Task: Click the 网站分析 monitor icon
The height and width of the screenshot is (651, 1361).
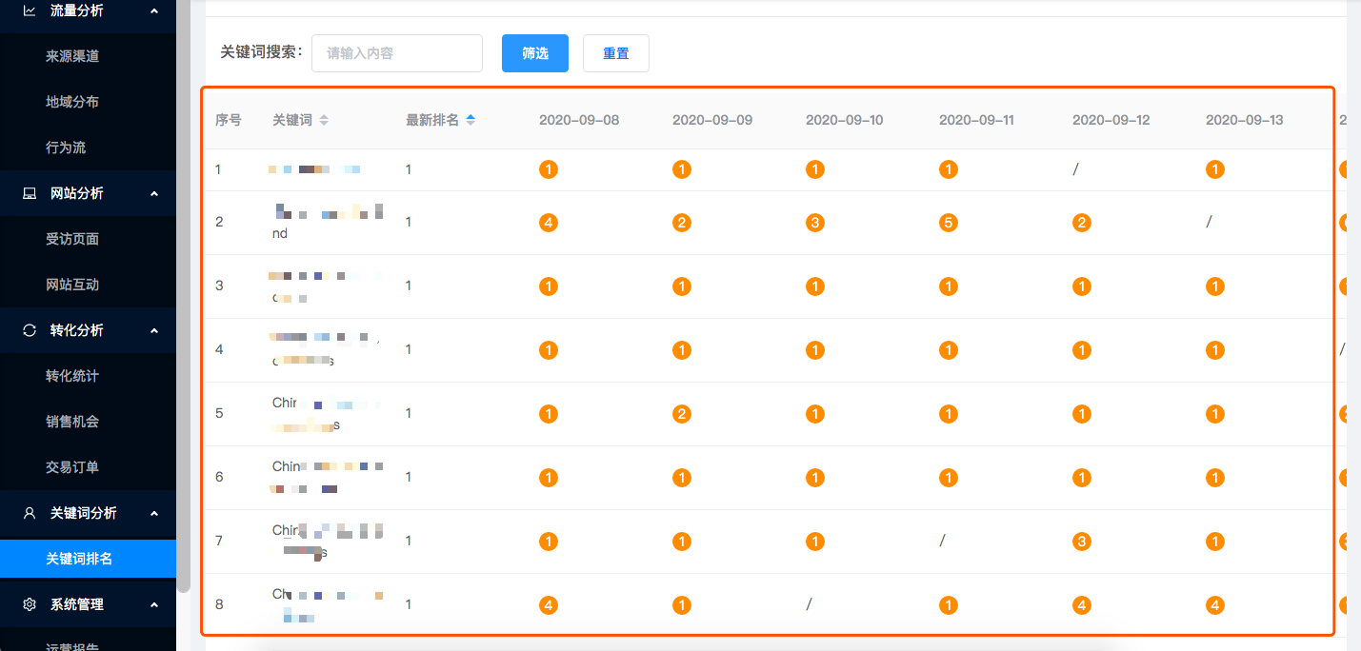Action: [x=30, y=193]
